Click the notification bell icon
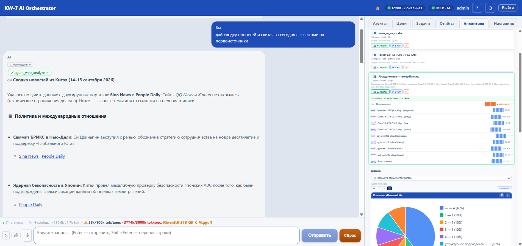 pos(377,8)
